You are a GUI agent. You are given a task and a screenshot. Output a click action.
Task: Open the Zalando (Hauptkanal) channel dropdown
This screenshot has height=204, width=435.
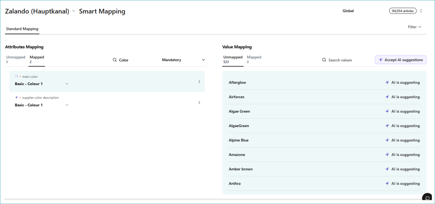click(x=74, y=11)
